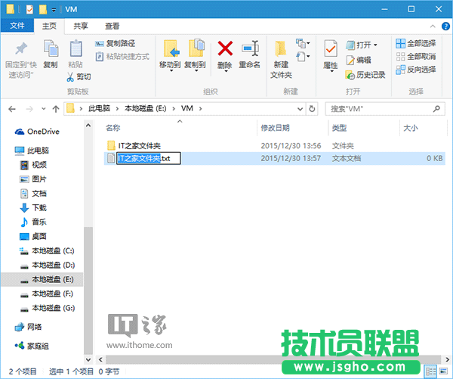Viewport: 453px width, 379px height.
Task: Open the Move to dropdown
Action: tap(171, 70)
